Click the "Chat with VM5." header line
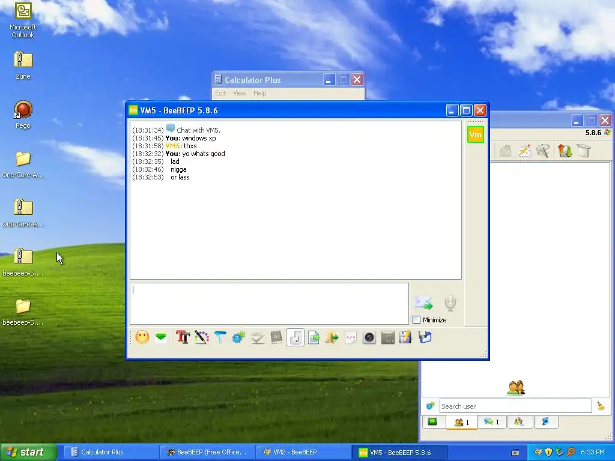The width and height of the screenshot is (615, 461). (198, 130)
